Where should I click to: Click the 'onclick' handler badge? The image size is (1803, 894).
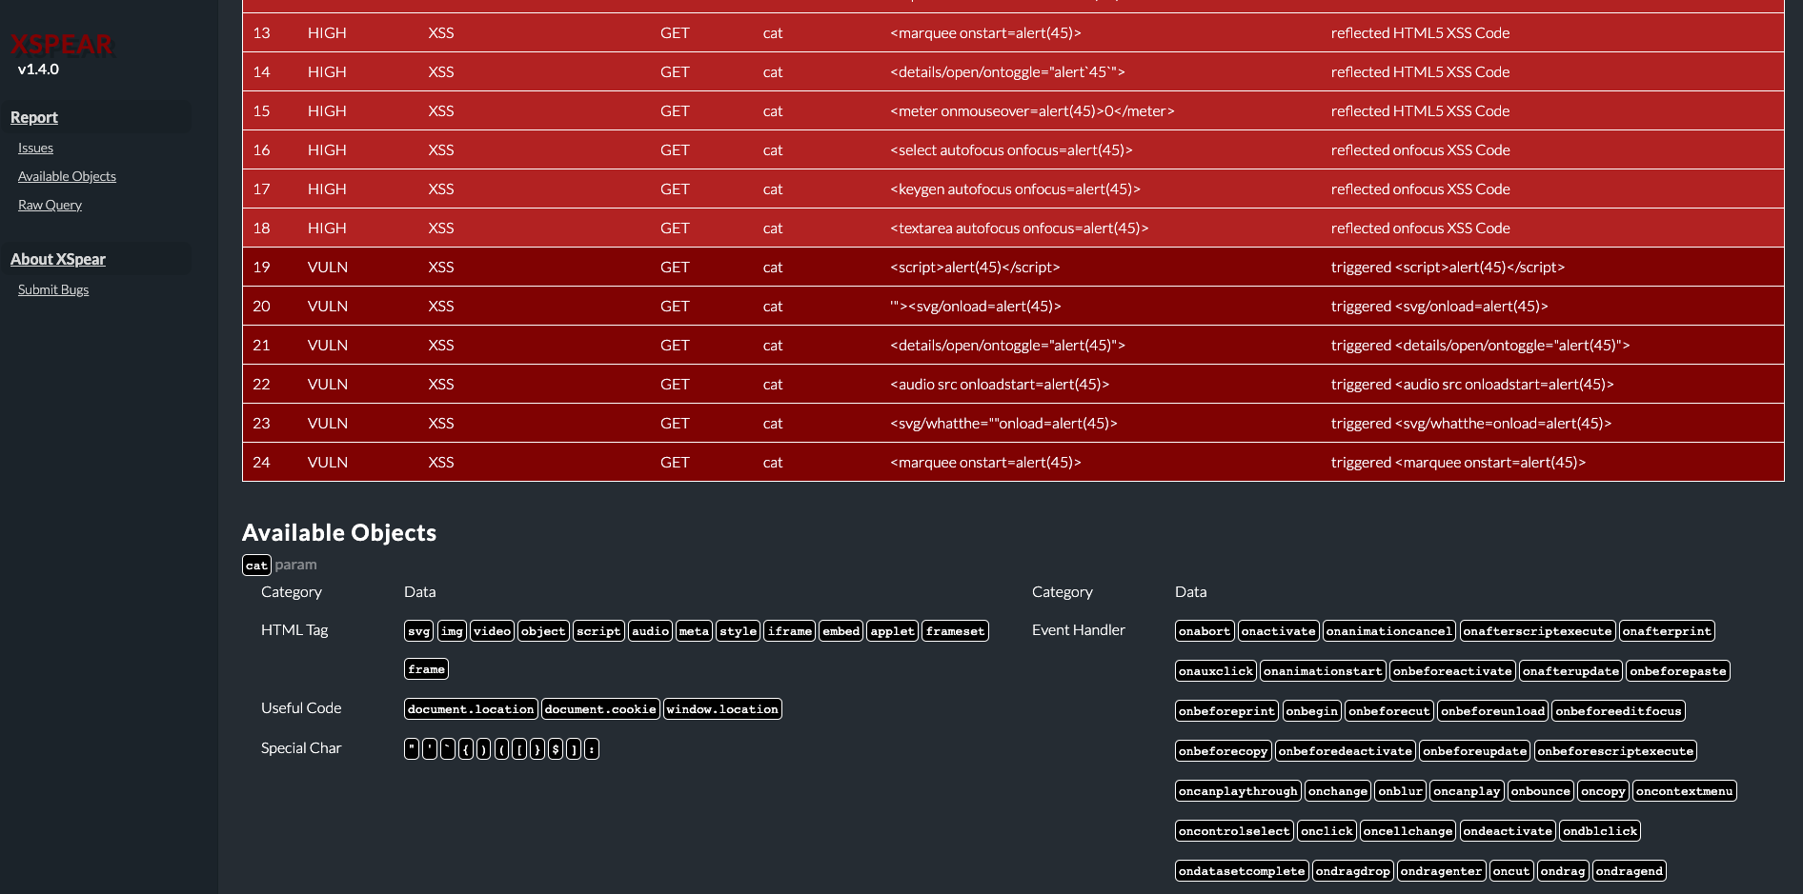(1327, 831)
